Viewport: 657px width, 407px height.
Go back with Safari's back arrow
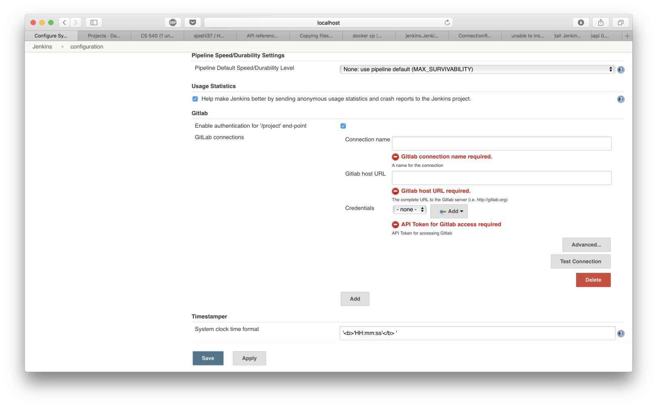[x=64, y=23]
